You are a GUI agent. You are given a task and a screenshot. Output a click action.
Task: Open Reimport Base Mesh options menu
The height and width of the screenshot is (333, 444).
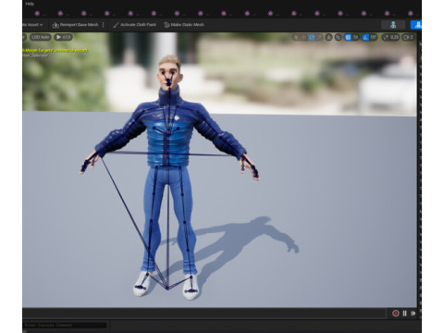click(x=104, y=25)
